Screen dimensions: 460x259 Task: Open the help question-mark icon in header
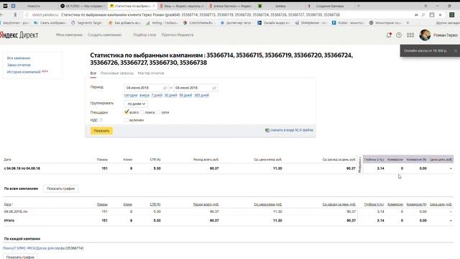399,35
